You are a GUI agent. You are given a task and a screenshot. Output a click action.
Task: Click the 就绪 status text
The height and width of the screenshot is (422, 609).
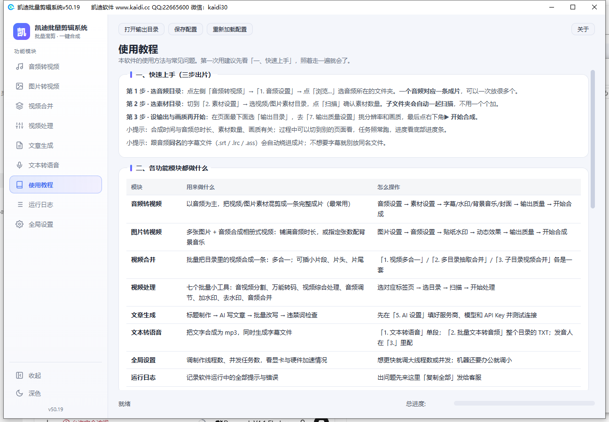click(125, 404)
